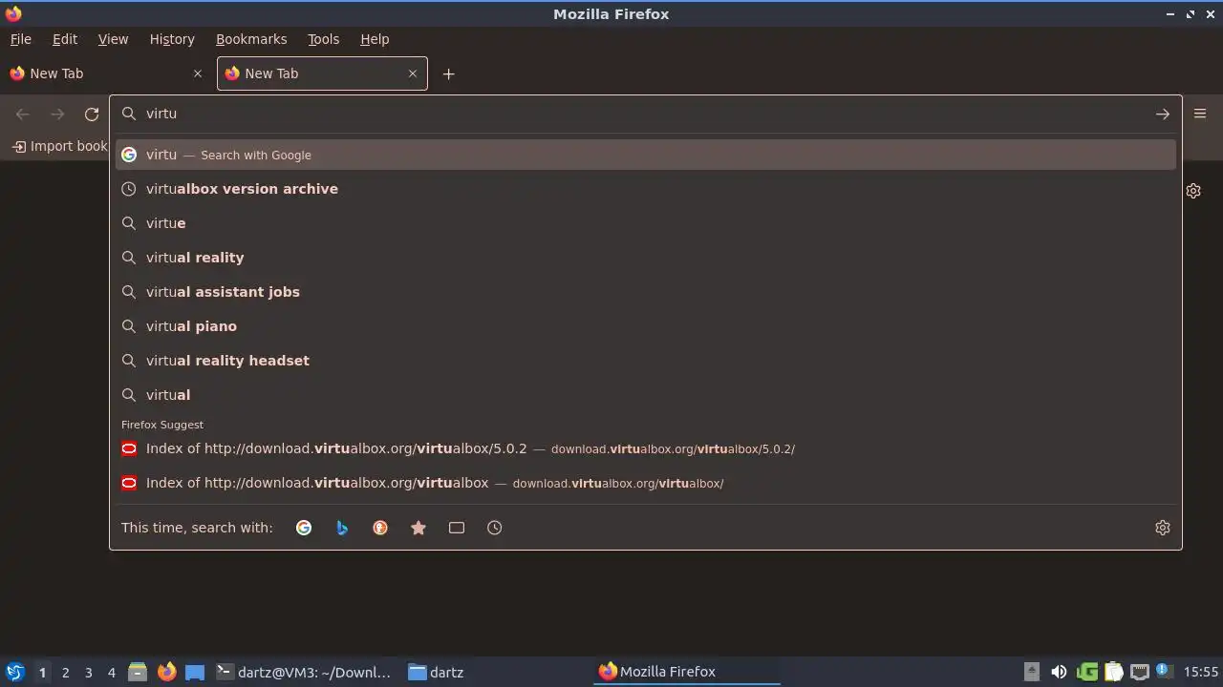Open a new tab with the plus button
Screen dimensions: 1223x687
click(448, 73)
